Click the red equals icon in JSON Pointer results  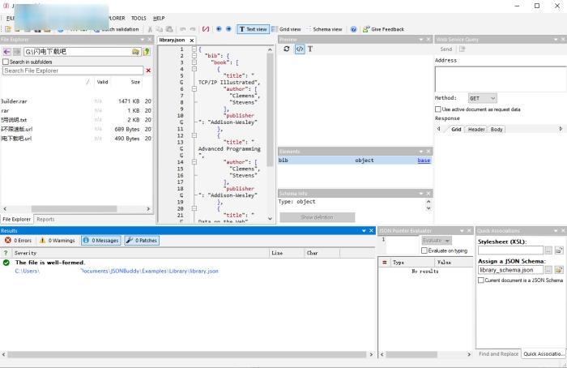pos(385,263)
